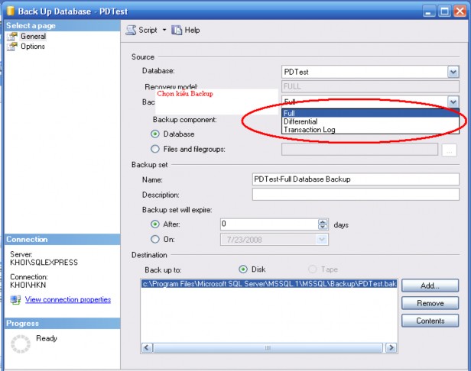Screen dimensions: 471x371
Task: Select the On date radio button
Action: coord(155,239)
